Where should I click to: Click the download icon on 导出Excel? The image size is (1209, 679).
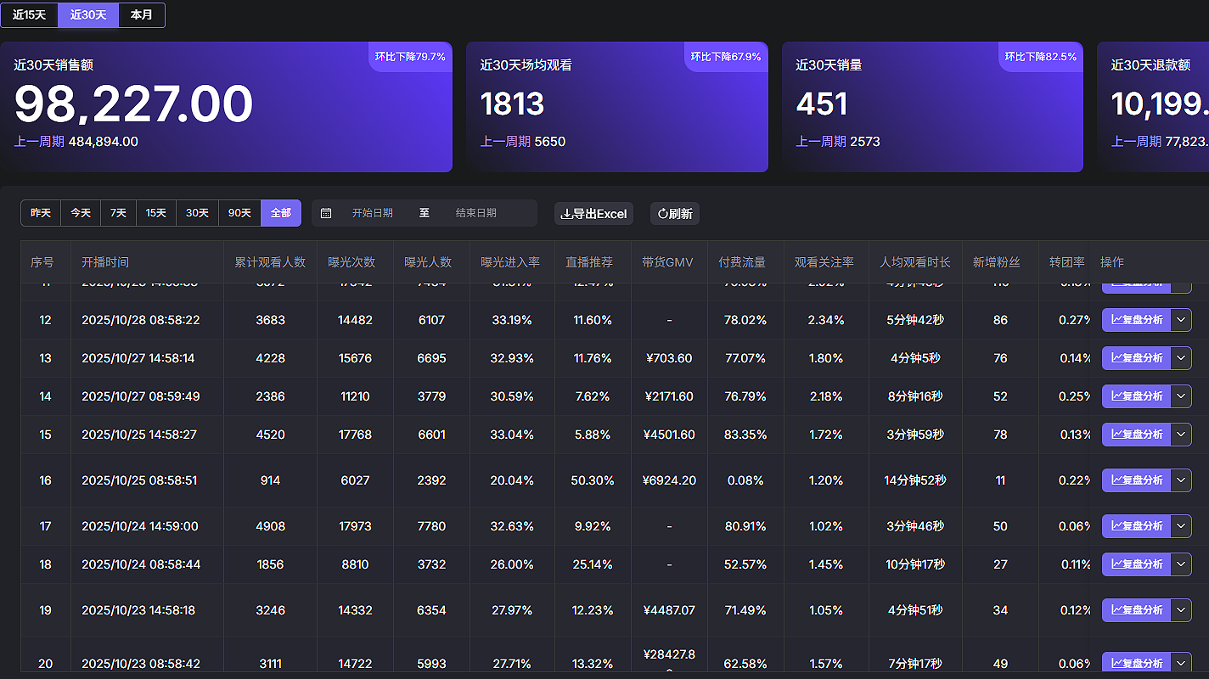pos(566,214)
